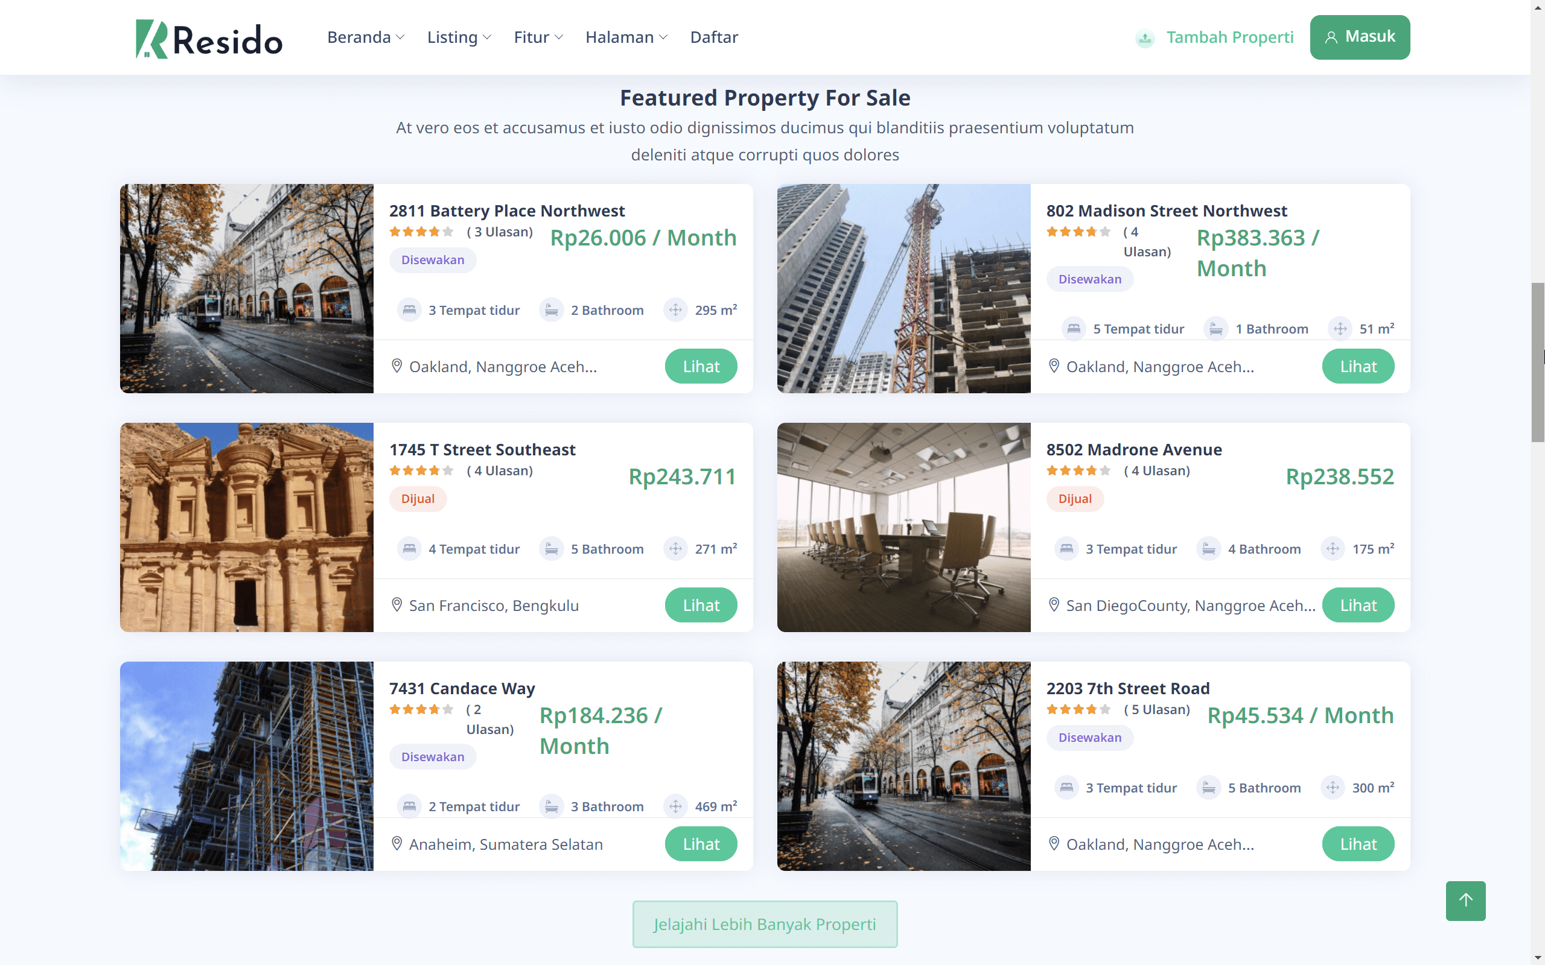The height and width of the screenshot is (965, 1545).
Task: Click Disewakan tag on 2203 7th Street Road
Action: (x=1090, y=737)
